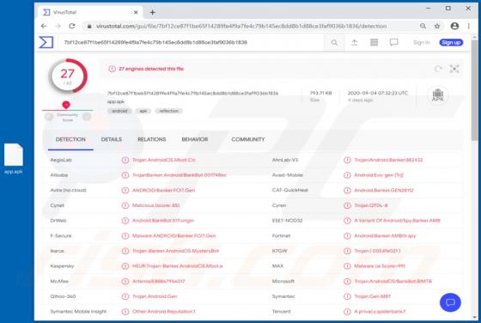Switch to the RELATIONS tab

tap(151, 139)
